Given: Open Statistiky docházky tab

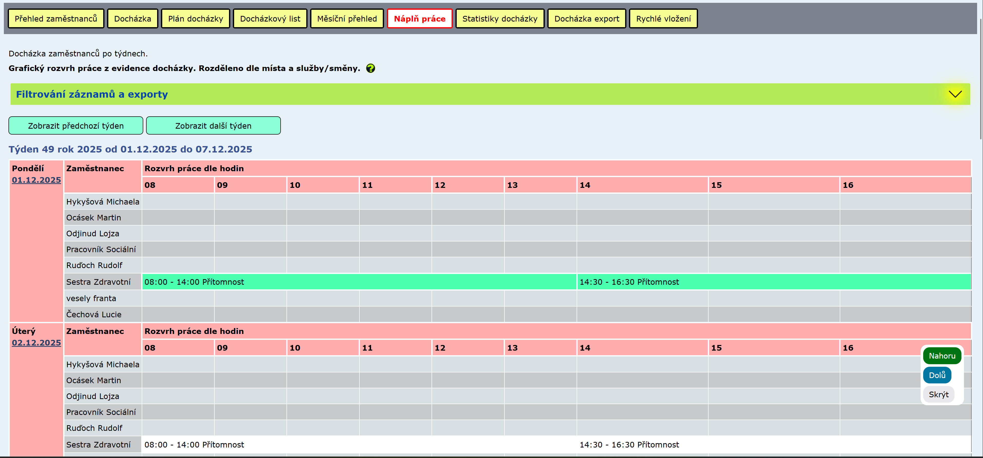Looking at the screenshot, I should click(500, 19).
